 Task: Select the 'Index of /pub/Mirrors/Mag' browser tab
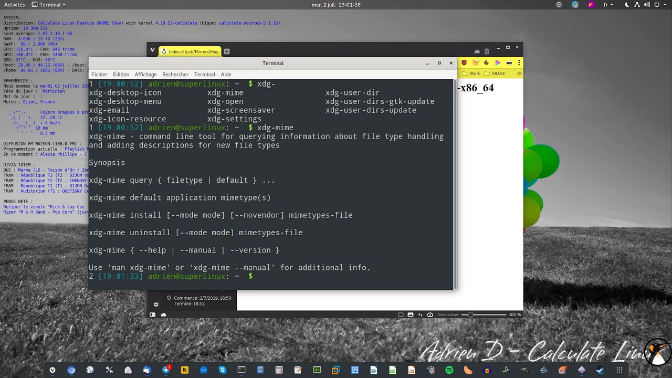point(189,51)
